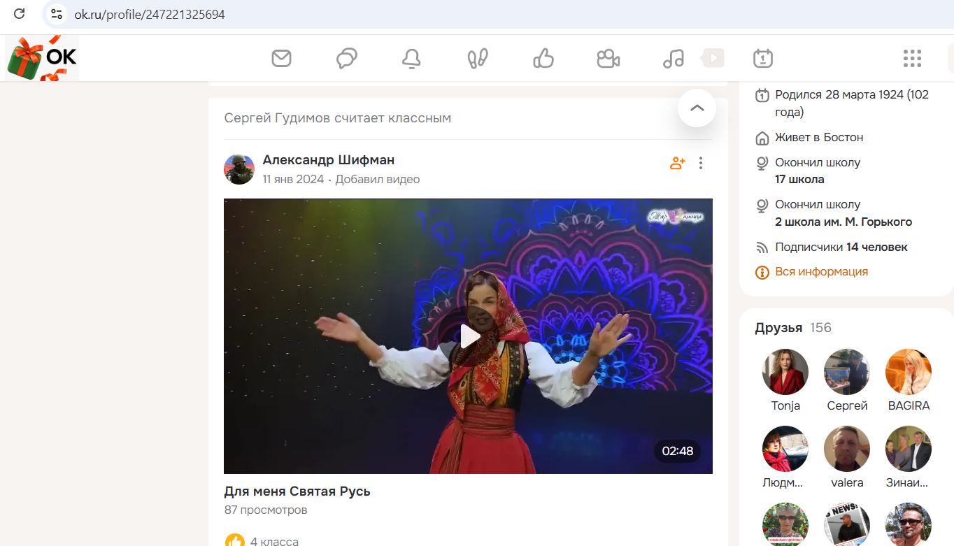Open Discussions speech bubble icon
Image resolution: width=954 pixels, height=546 pixels.
coord(347,58)
